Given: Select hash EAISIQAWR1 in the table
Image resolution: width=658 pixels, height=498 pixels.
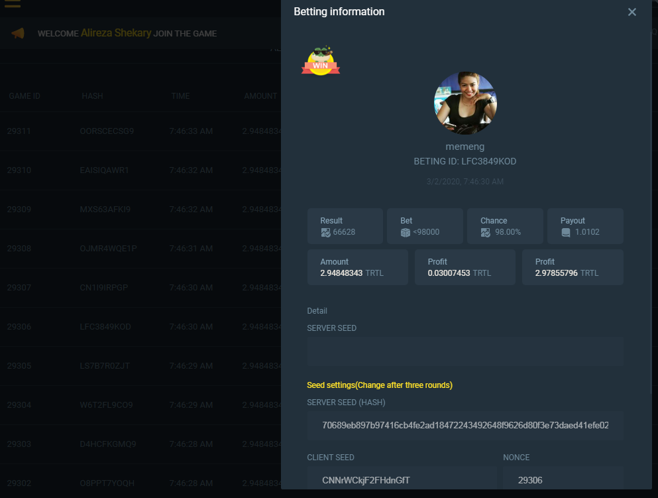Looking at the screenshot, I should click(105, 170).
